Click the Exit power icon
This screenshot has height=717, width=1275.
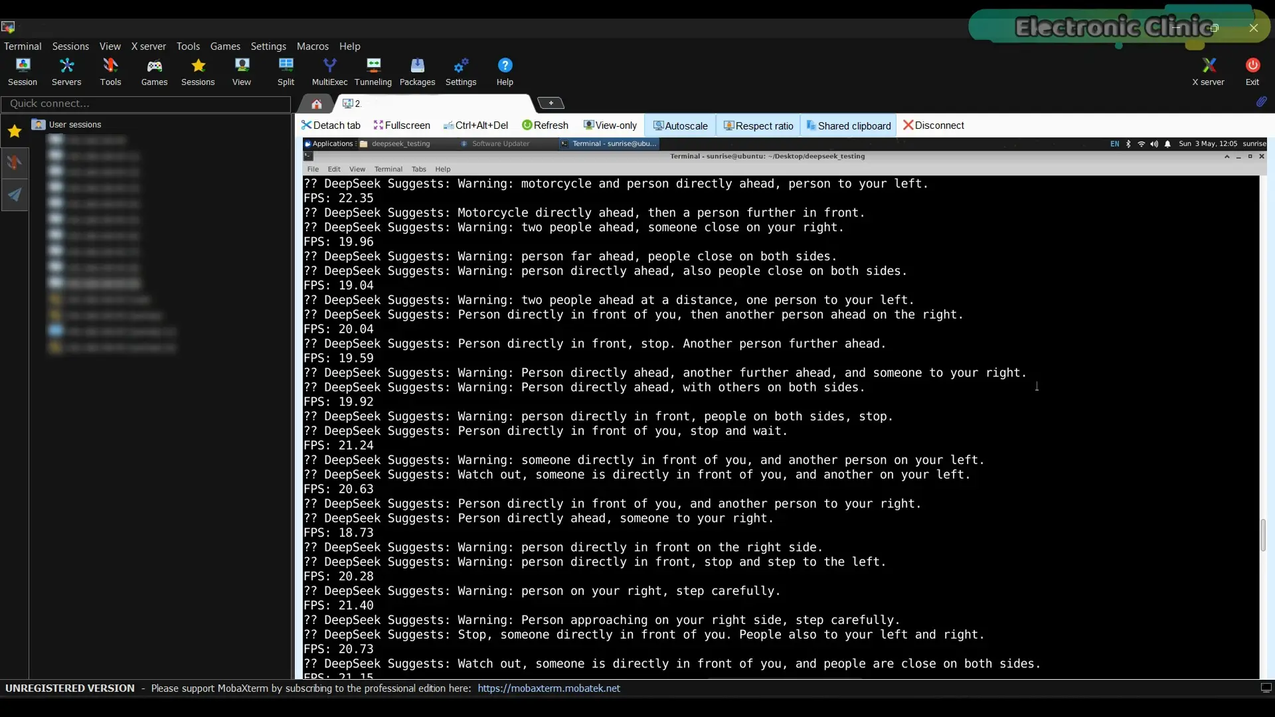[x=1252, y=72]
